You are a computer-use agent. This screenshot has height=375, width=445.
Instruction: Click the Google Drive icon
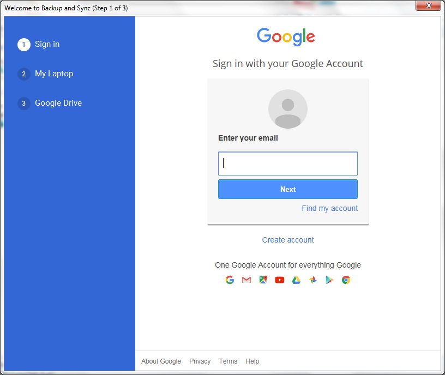(x=296, y=280)
